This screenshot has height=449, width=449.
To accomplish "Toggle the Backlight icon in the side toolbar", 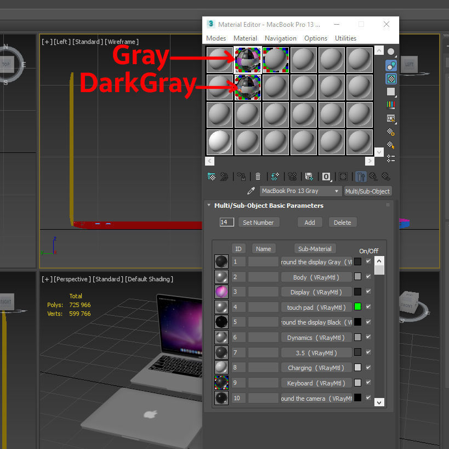I will 390,66.
